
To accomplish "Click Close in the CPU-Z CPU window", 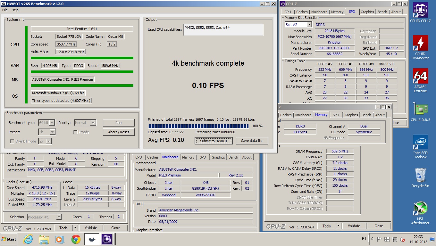I will point(115,228).
